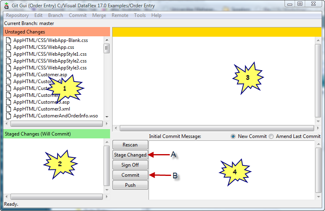This screenshot has height=211, width=325.
Task: Click file icon beside WebApp.css
Action: tap(9, 47)
